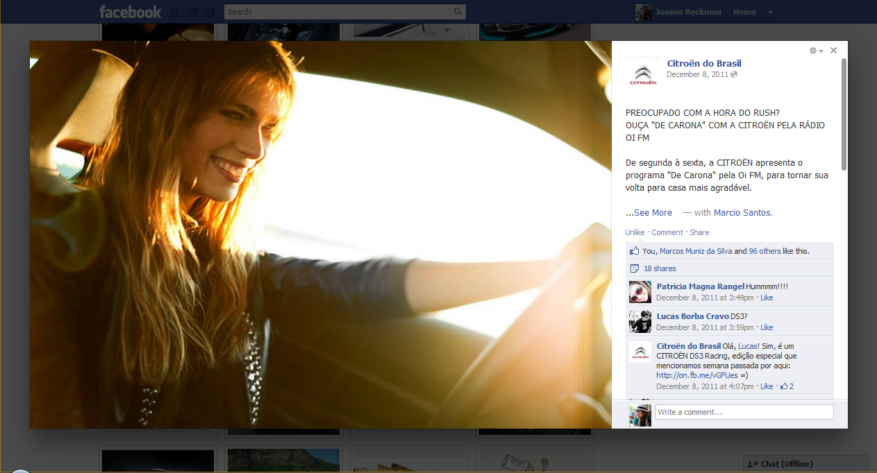Like Patricia Magna Rangel's comment

click(x=767, y=298)
